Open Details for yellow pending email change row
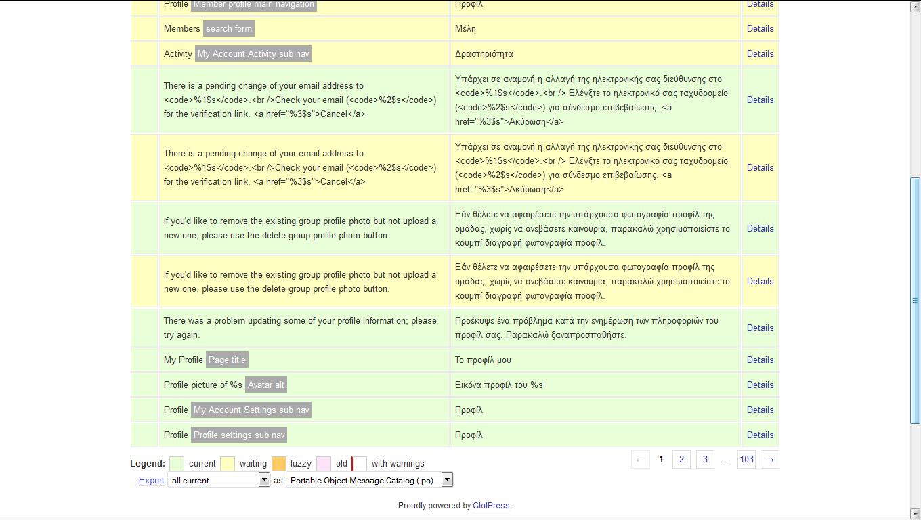 (760, 167)
